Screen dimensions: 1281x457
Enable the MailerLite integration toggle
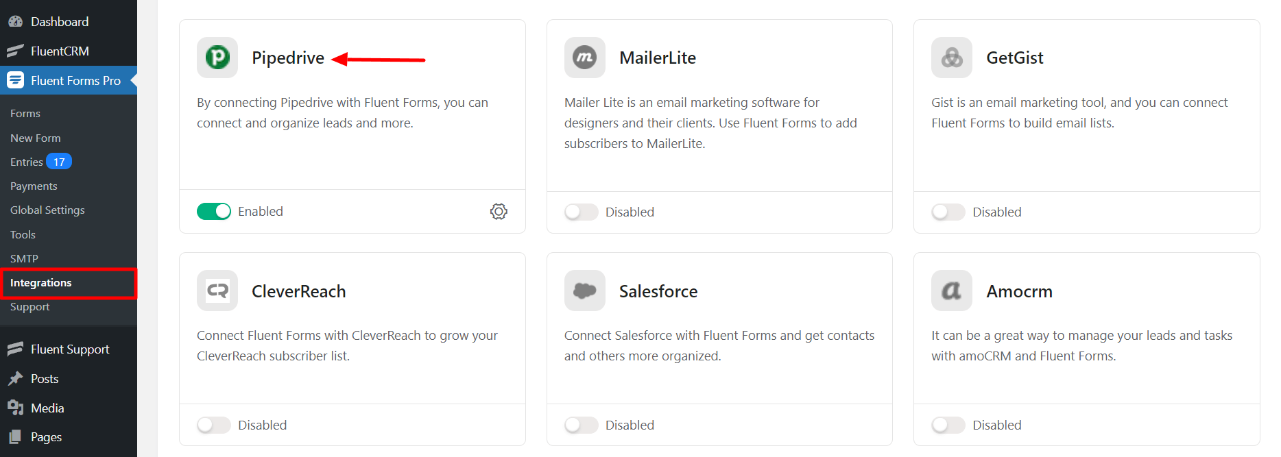coord(581,212)
